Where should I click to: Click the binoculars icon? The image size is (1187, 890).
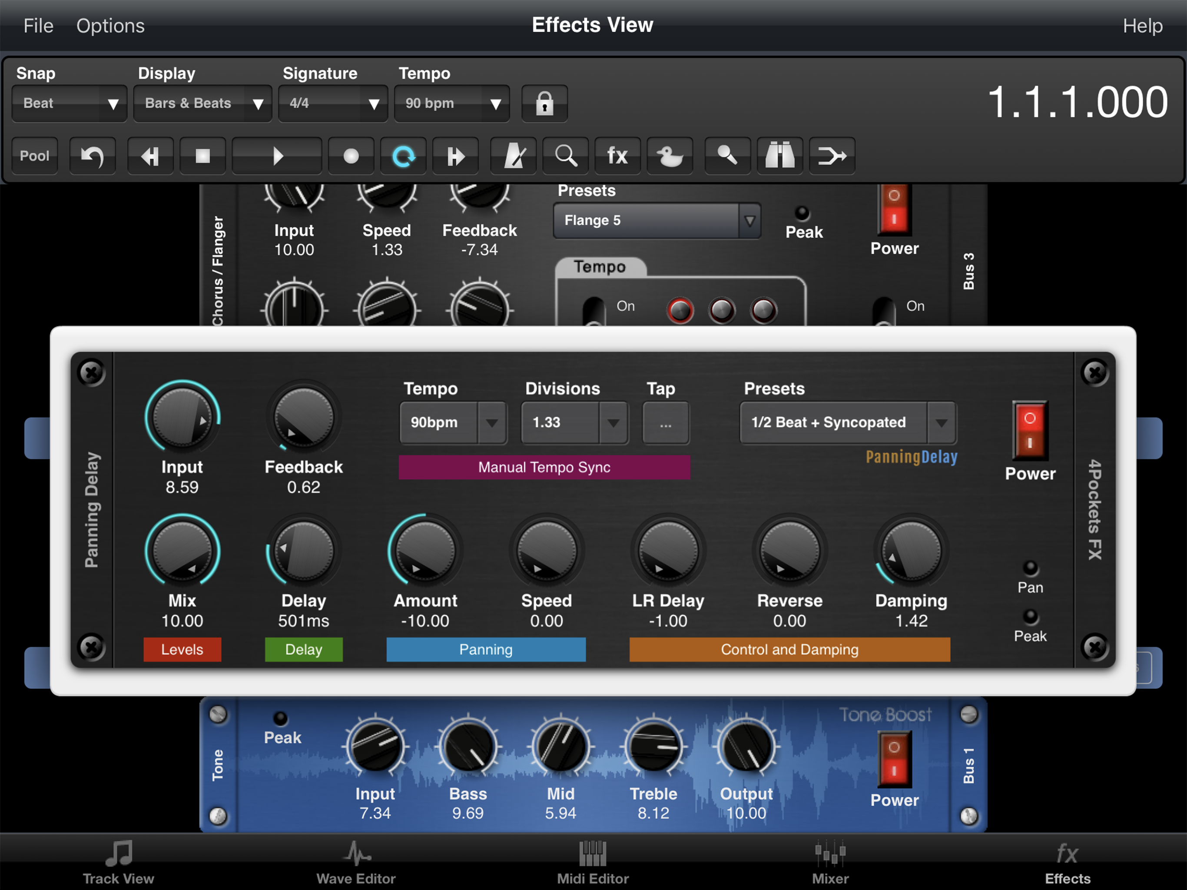point(779,156)
